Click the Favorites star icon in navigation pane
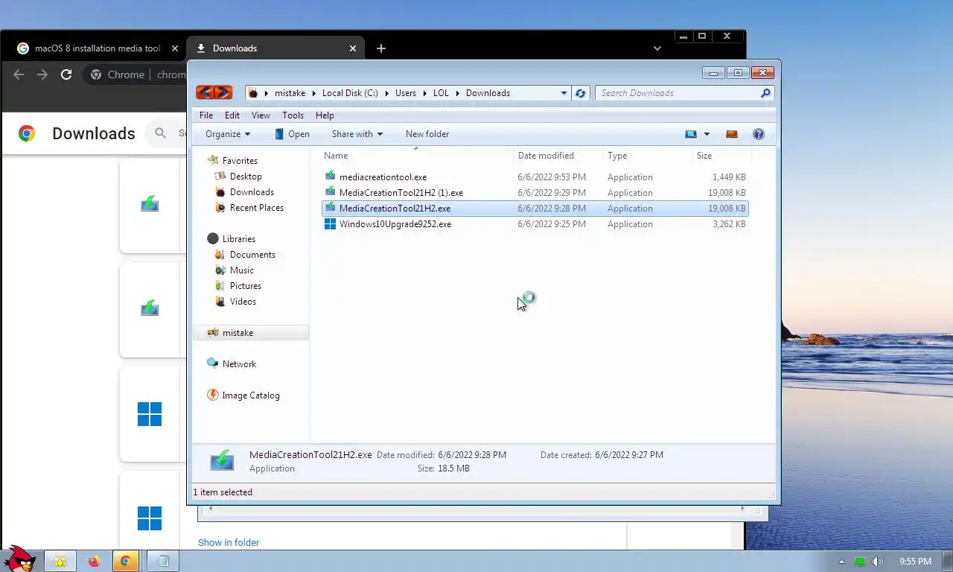Image resolution: width=953 pixels, height=572 pixels. 213,160
